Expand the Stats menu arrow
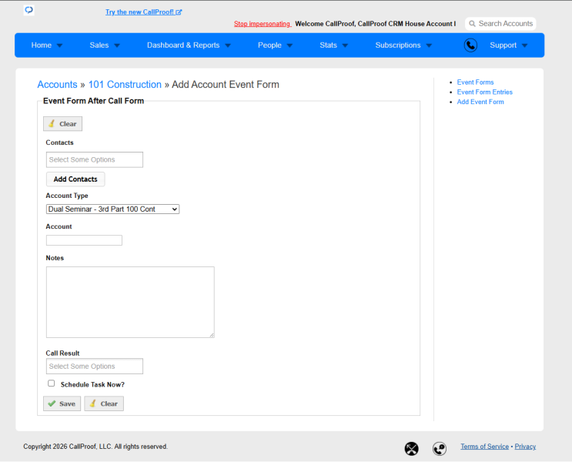The height and width of the screenshot is (462, 572). [x=345, y=45]
